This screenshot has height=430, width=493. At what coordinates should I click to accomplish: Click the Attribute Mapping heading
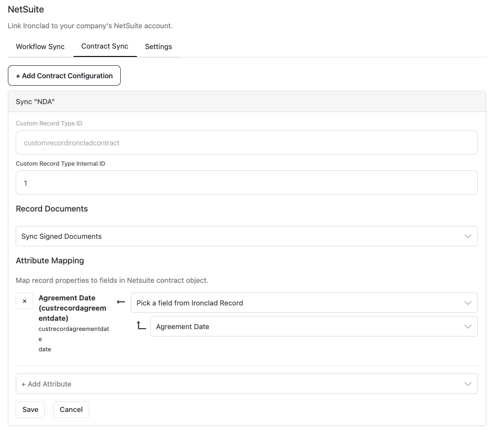tap(50, 261)
